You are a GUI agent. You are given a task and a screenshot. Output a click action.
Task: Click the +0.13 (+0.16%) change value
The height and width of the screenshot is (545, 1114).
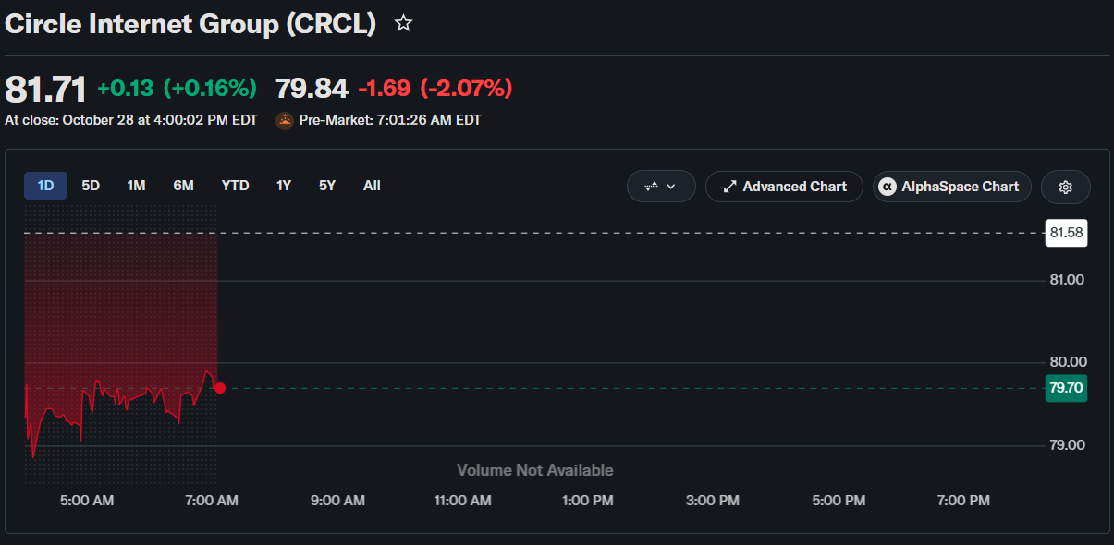point(177,89)
